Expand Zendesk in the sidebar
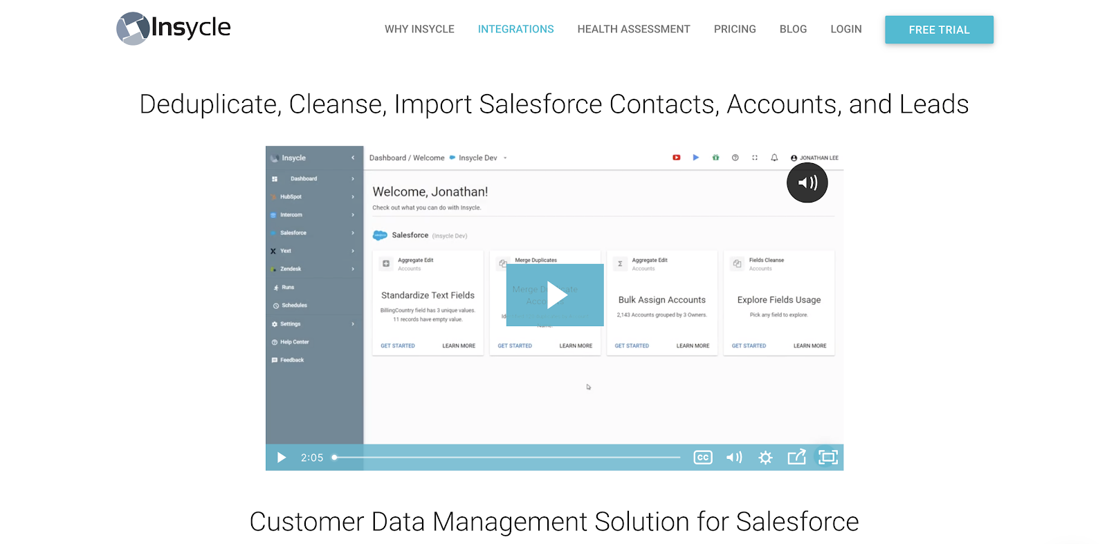The width and height of the screenshot is (1107, 544). point(315,269)
